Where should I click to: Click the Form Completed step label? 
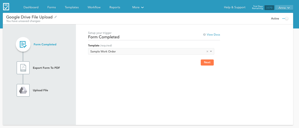pos(45,44)
